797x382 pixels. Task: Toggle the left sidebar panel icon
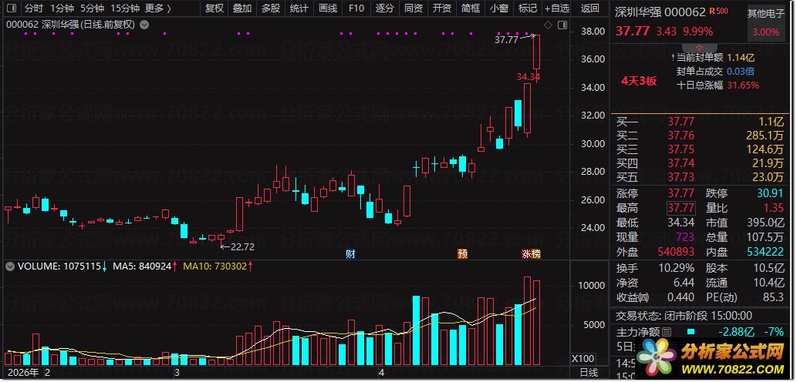pos(11,8)
